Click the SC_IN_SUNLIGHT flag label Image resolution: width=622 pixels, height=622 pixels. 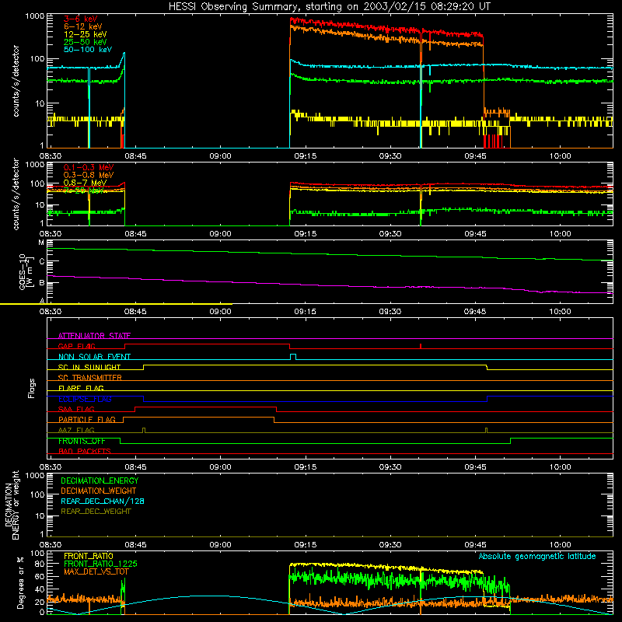point(89,367)
